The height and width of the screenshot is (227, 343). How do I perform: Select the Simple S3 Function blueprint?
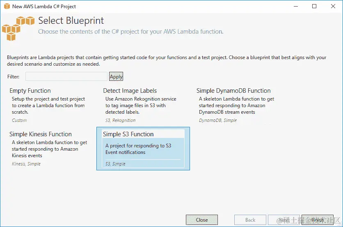(x=143, y=149)
